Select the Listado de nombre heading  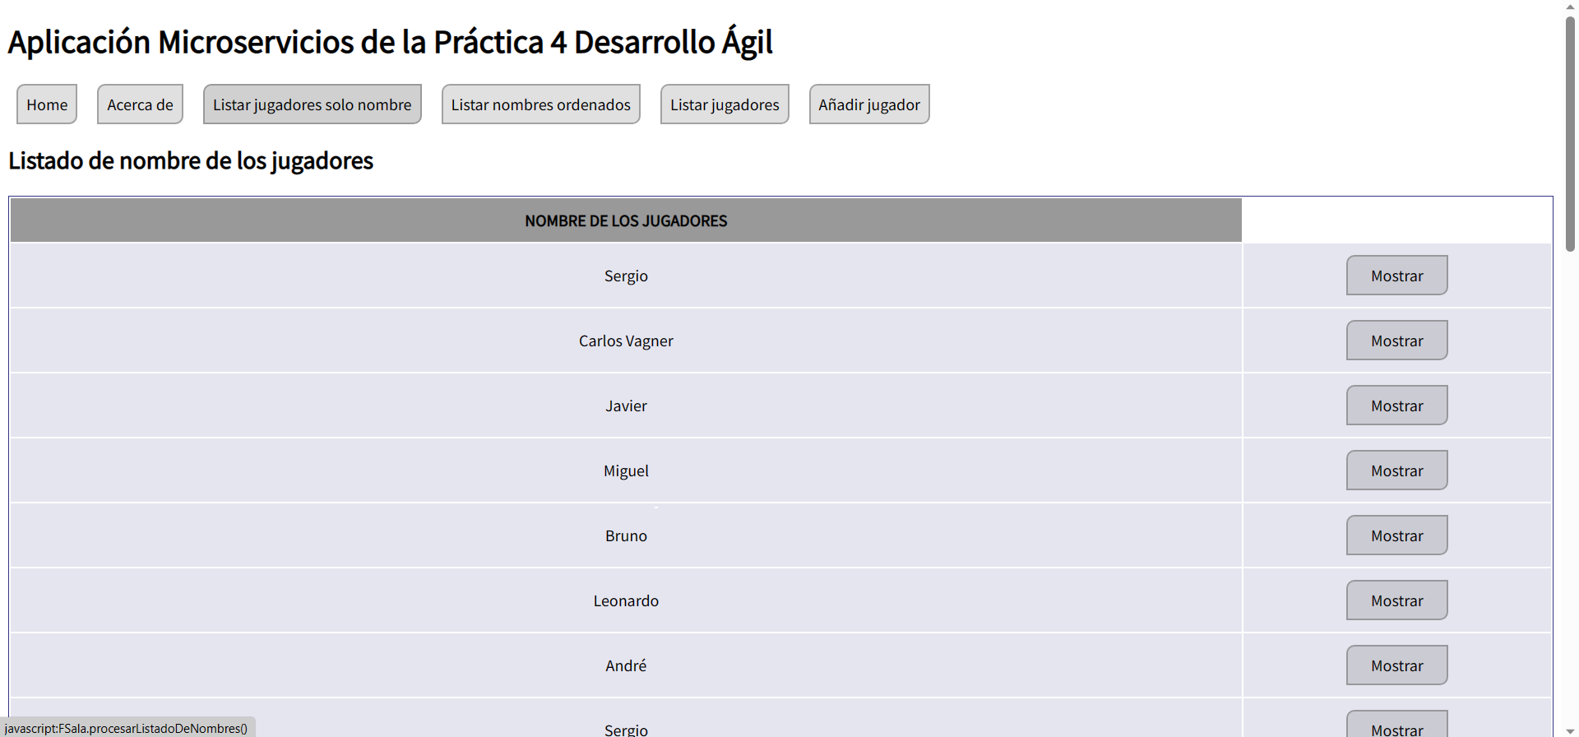point(190,160)
